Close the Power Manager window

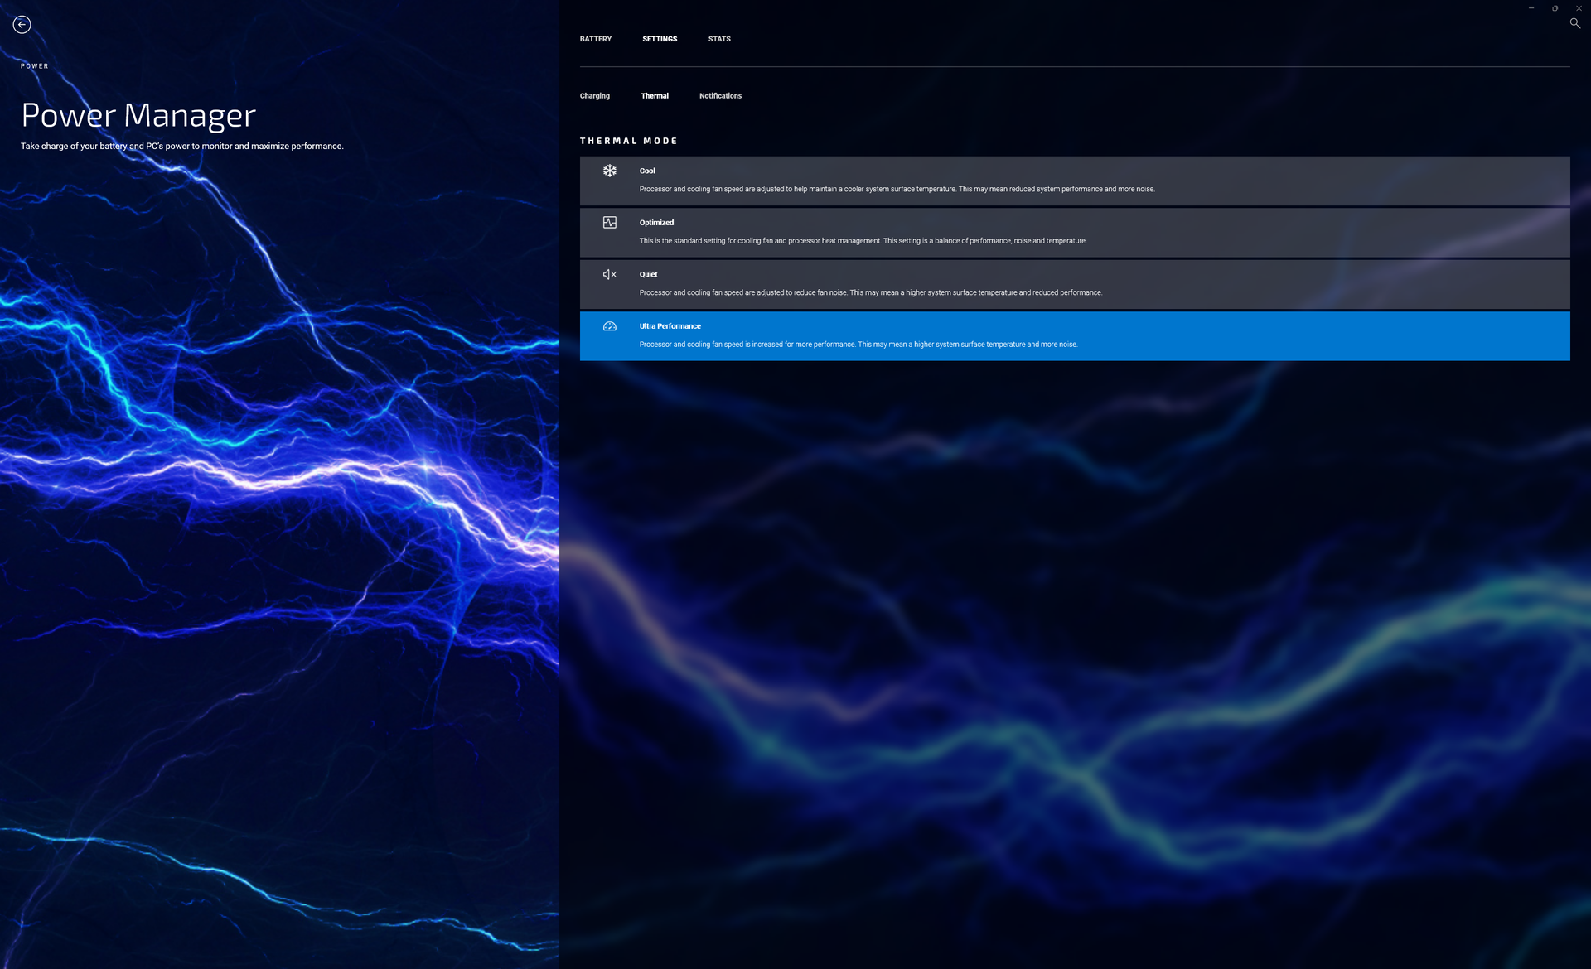point(1579,8)
